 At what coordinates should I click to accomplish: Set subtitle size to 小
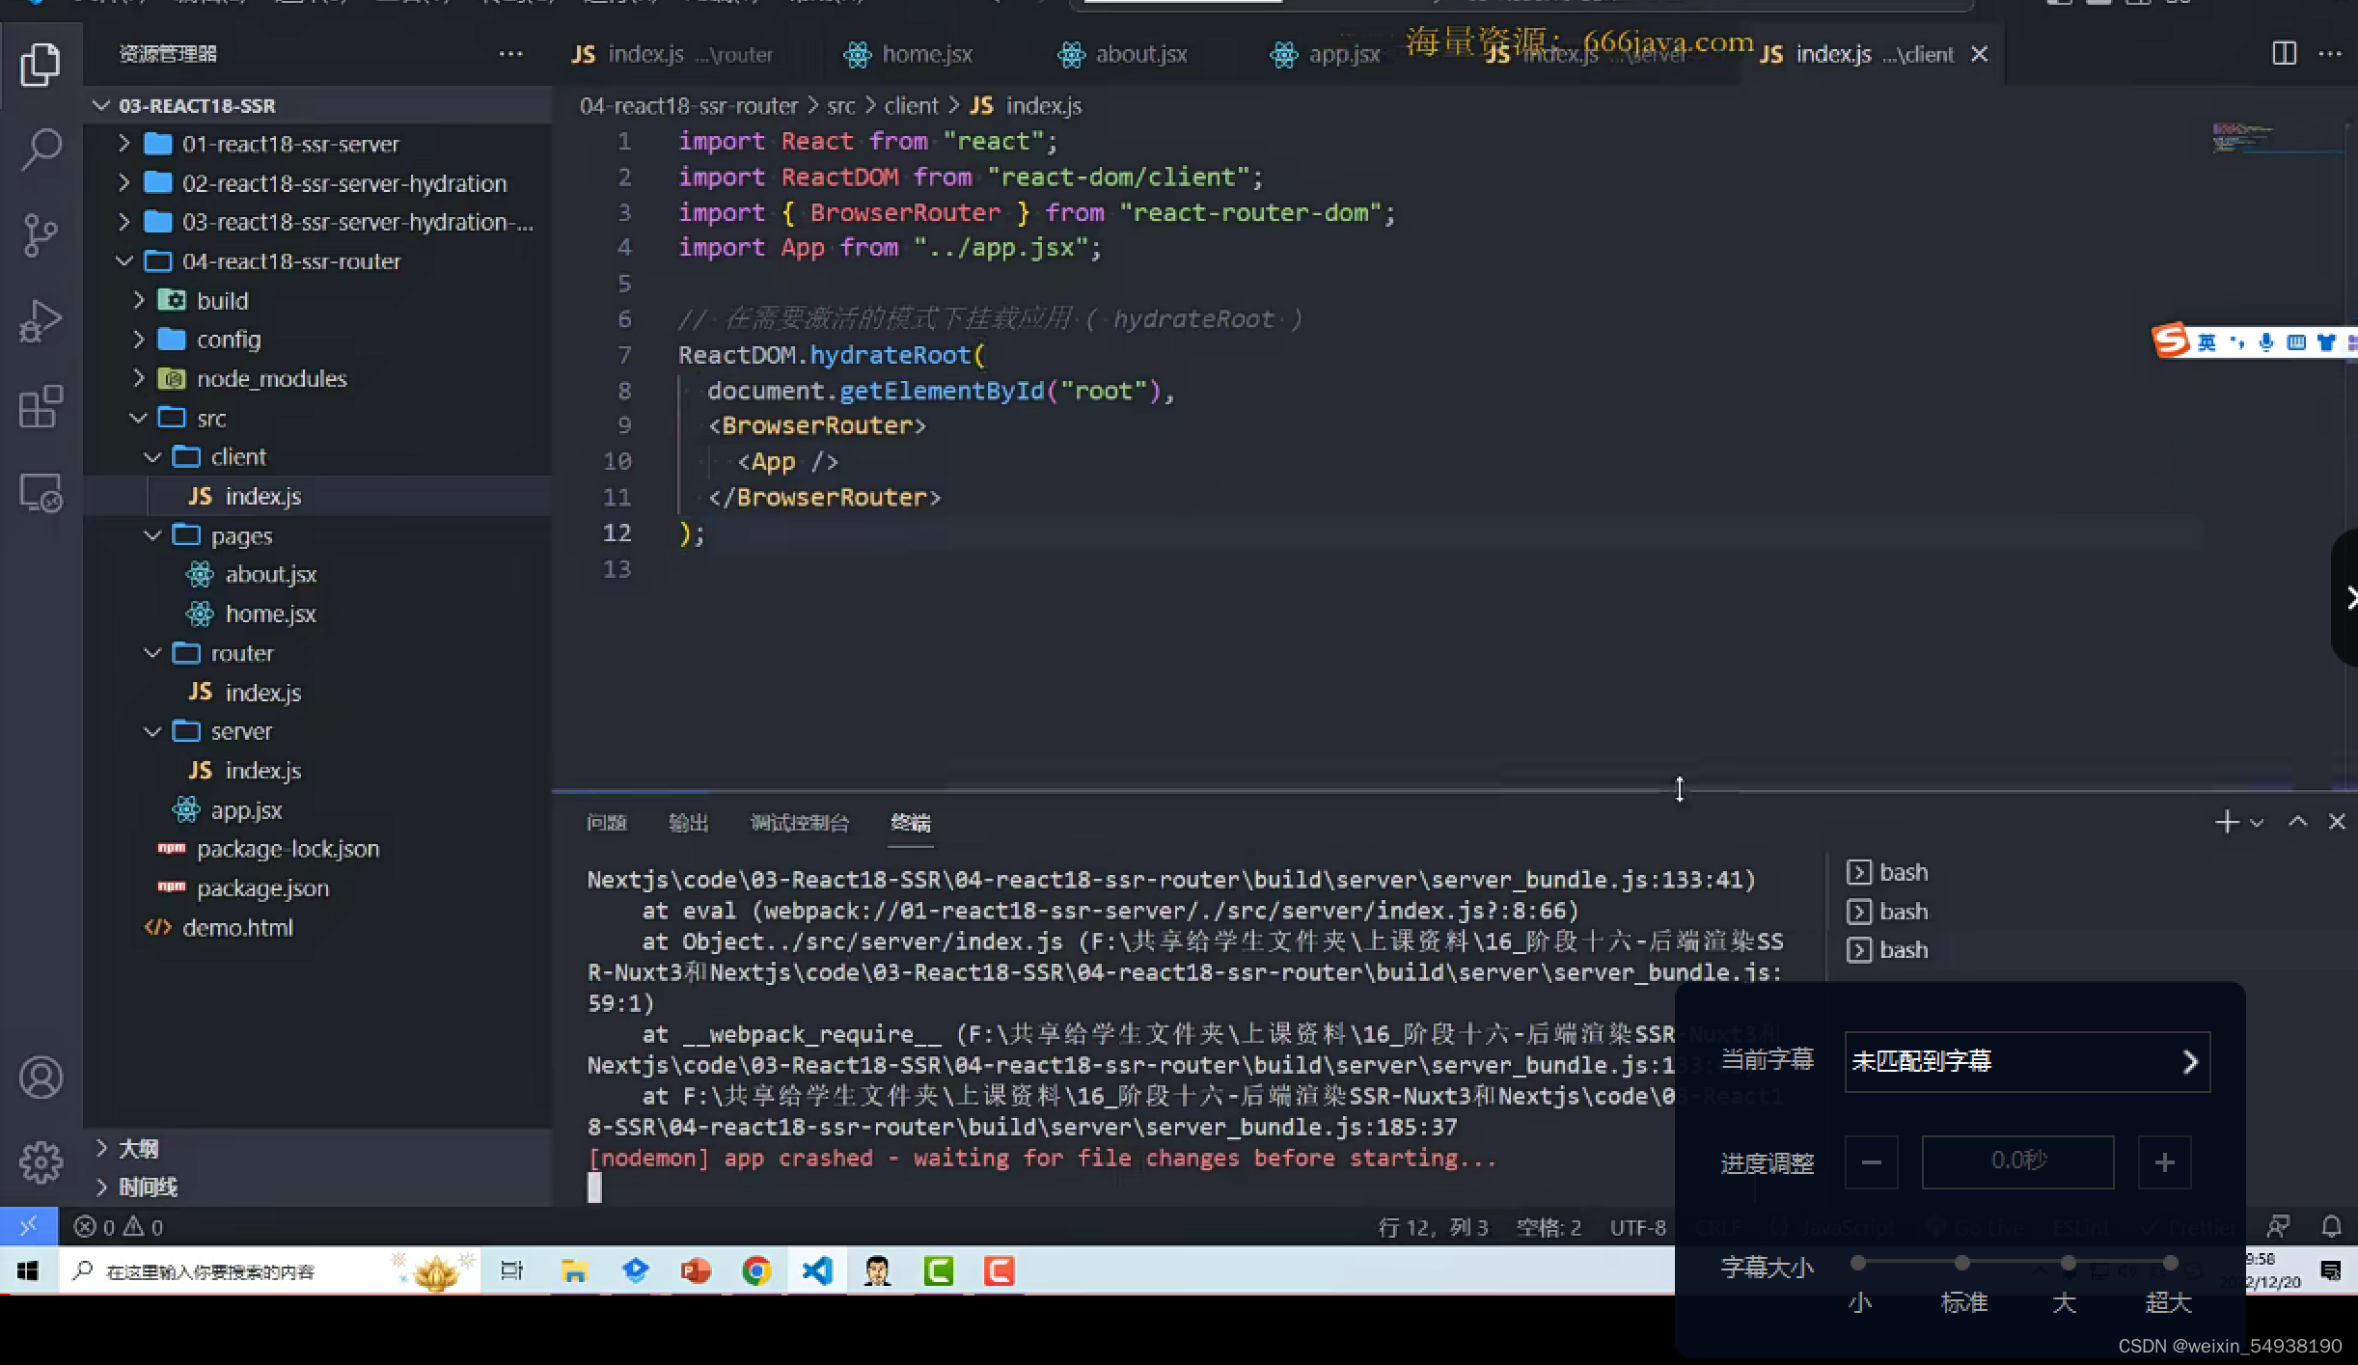1858,1263
